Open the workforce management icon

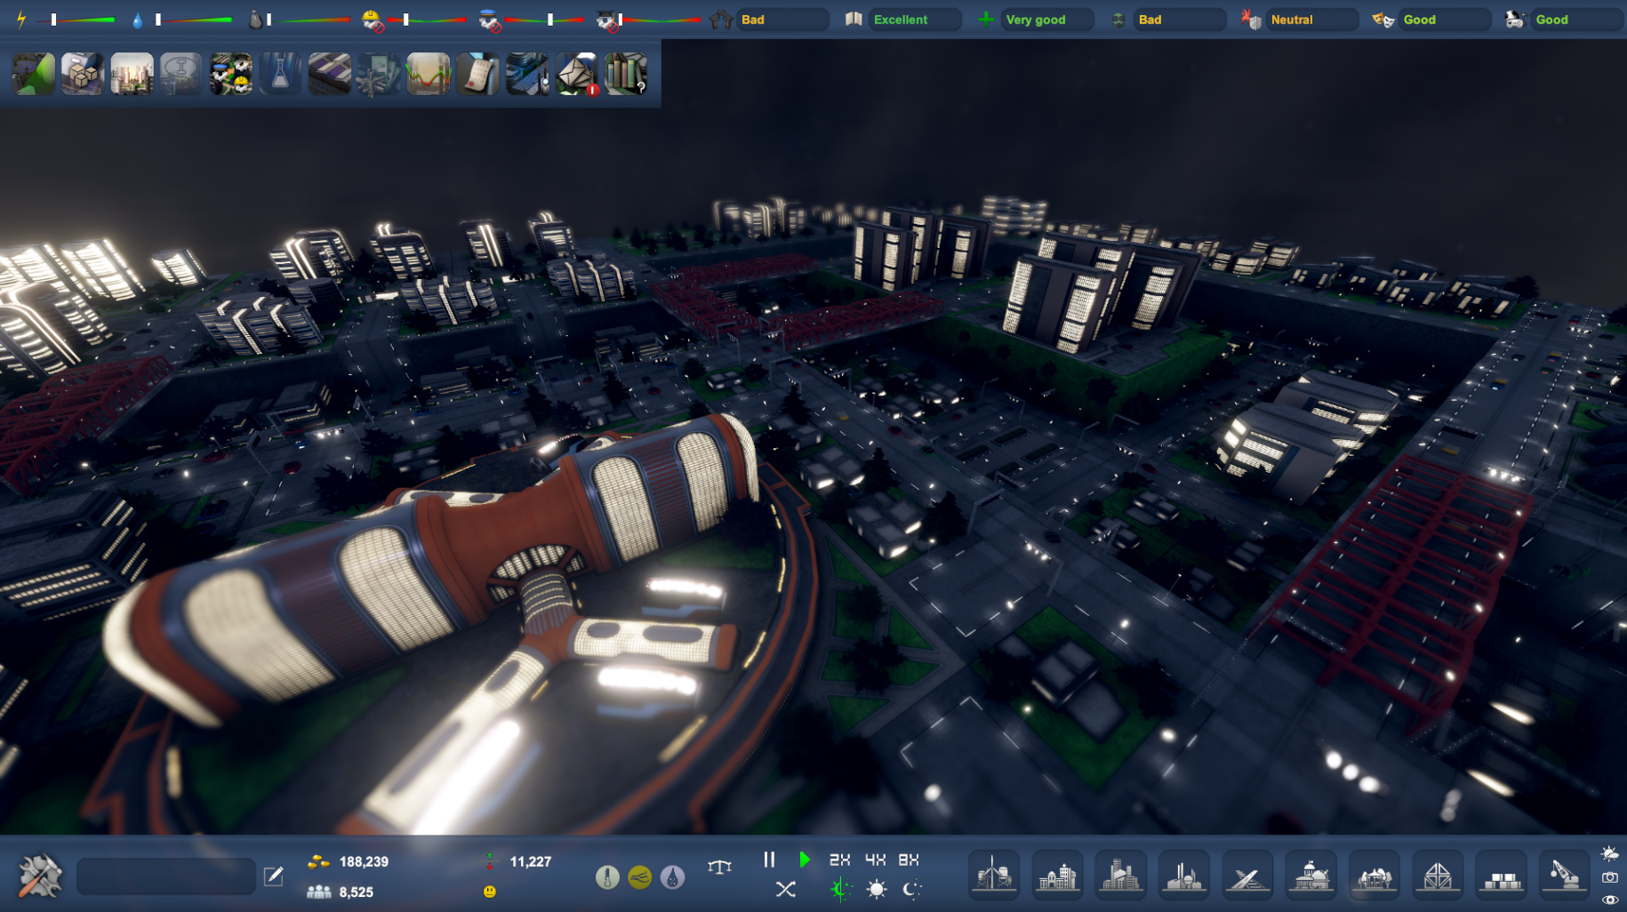230,73
